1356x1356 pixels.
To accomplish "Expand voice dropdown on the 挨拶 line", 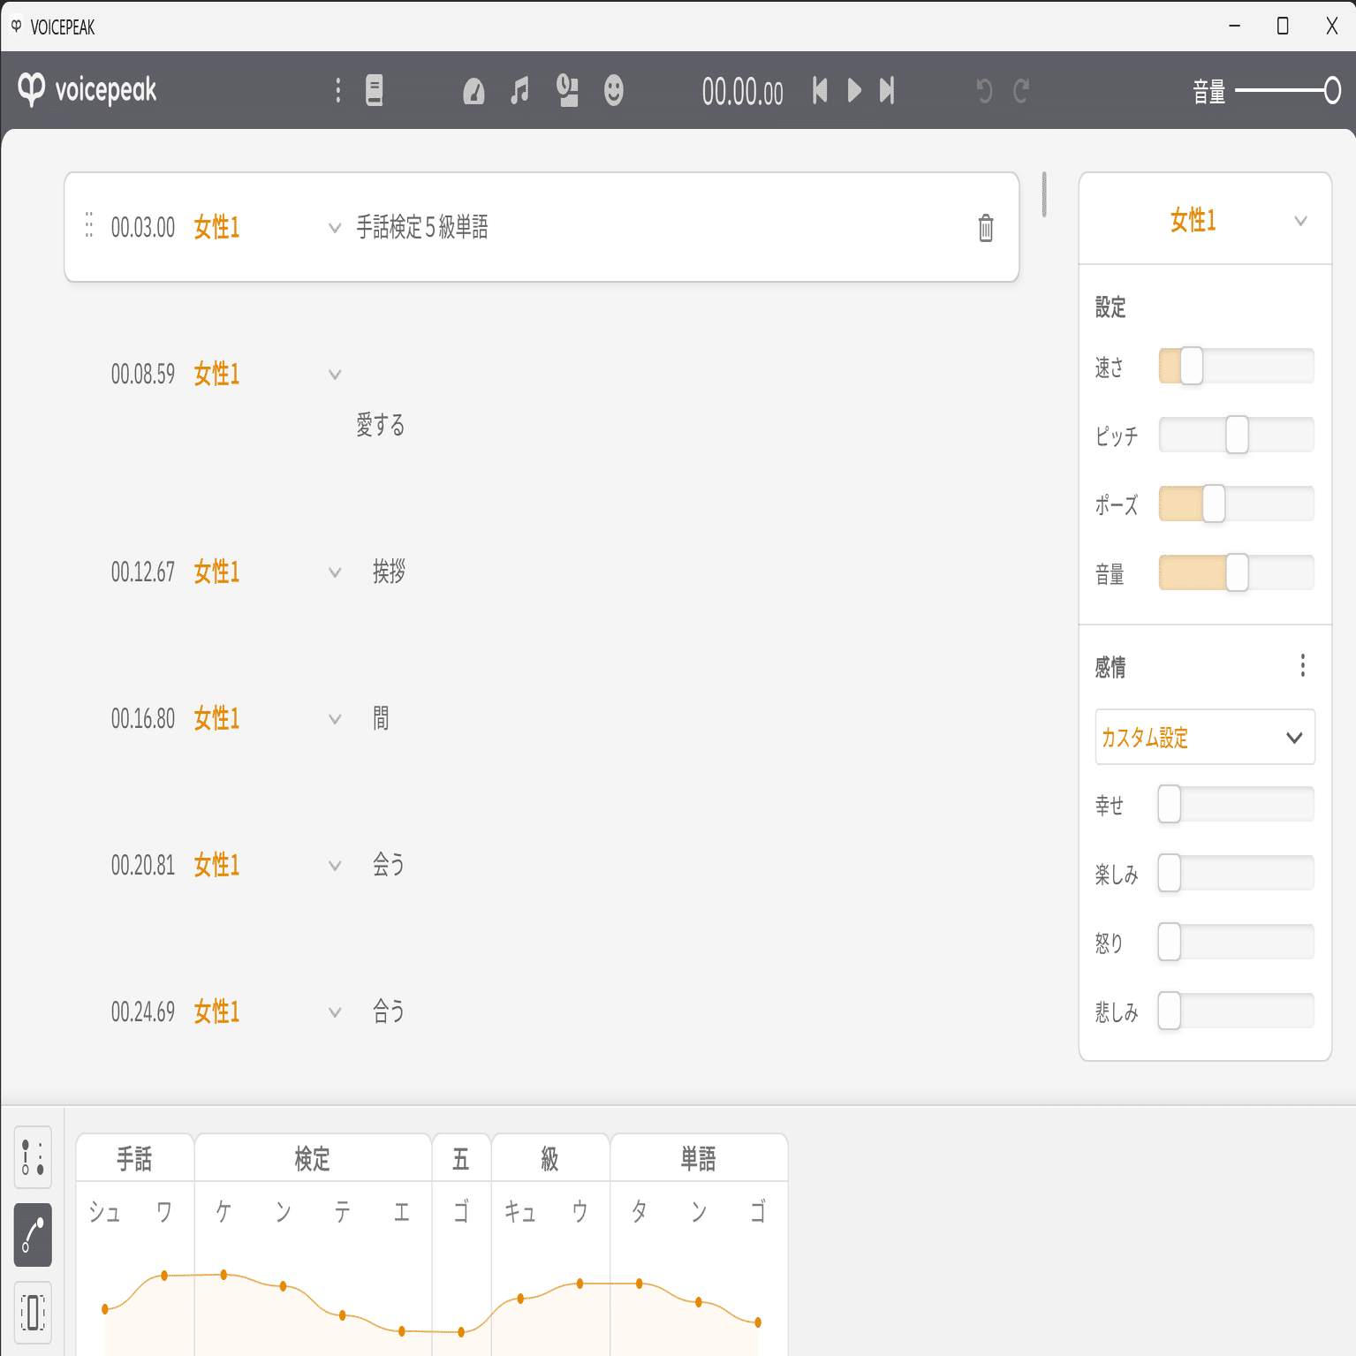I will (x=335, y=572).
